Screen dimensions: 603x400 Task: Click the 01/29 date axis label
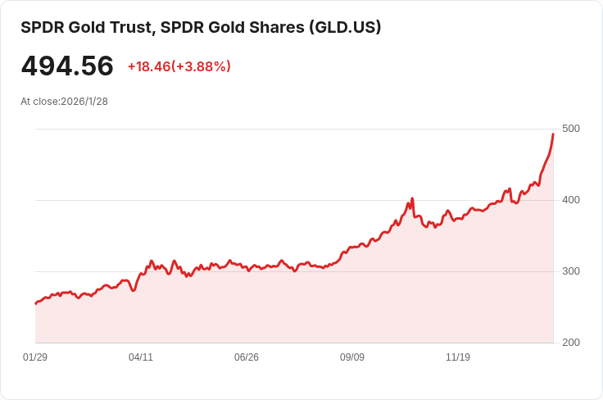(x=35, y=357)
